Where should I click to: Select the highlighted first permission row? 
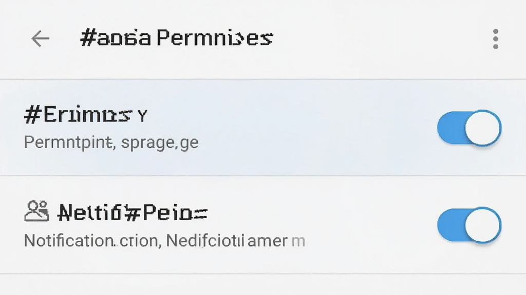pos(263,128)
